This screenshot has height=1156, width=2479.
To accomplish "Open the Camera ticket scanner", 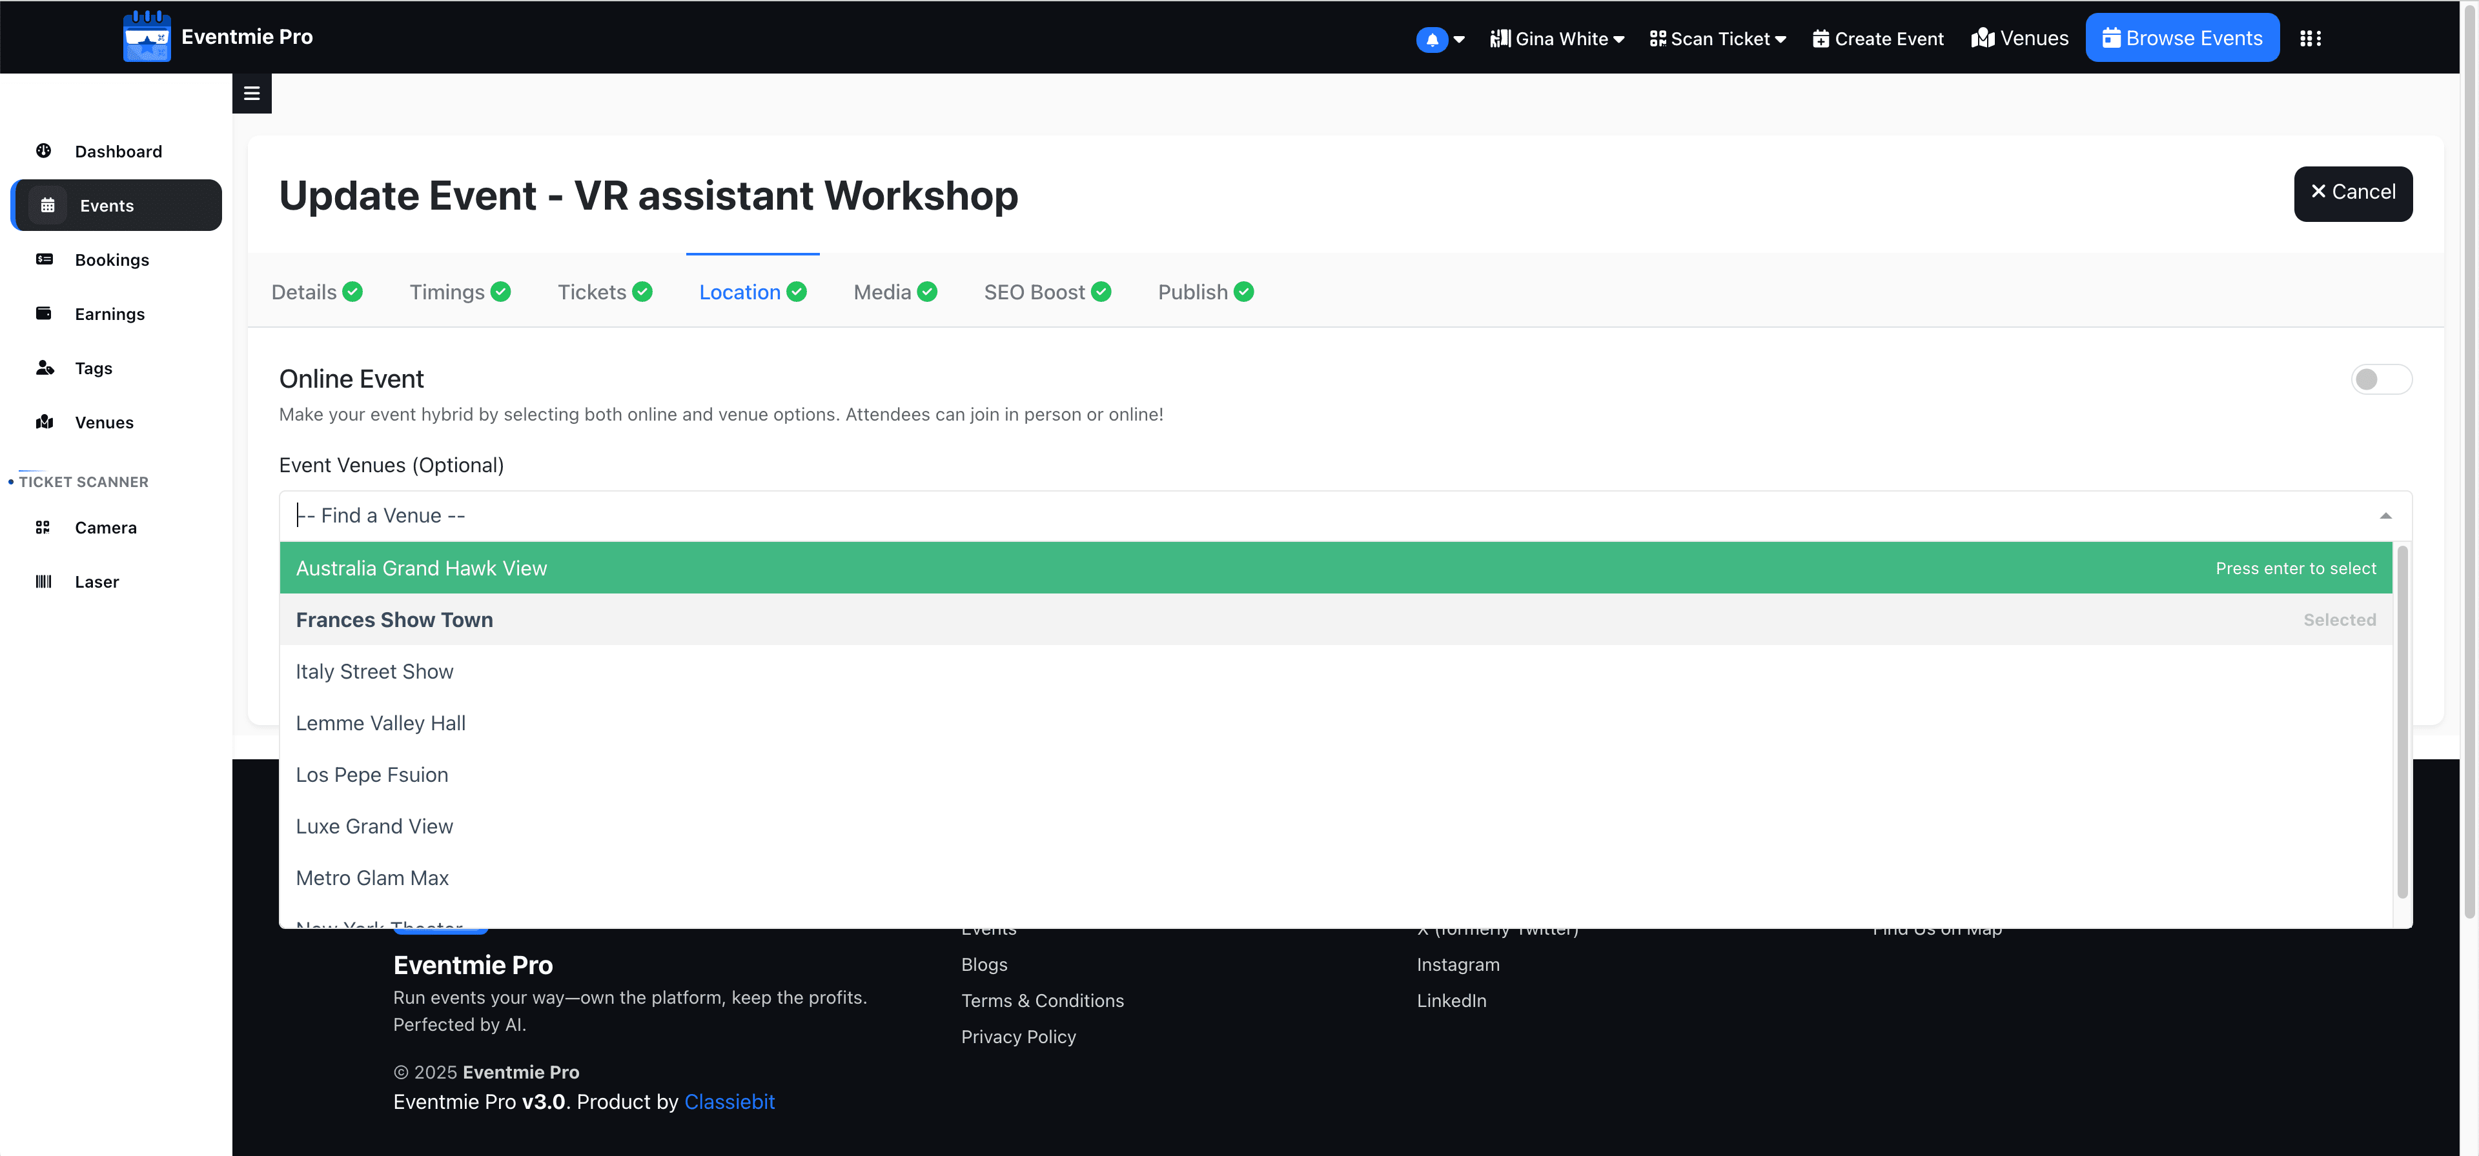I will click(43, 527).
